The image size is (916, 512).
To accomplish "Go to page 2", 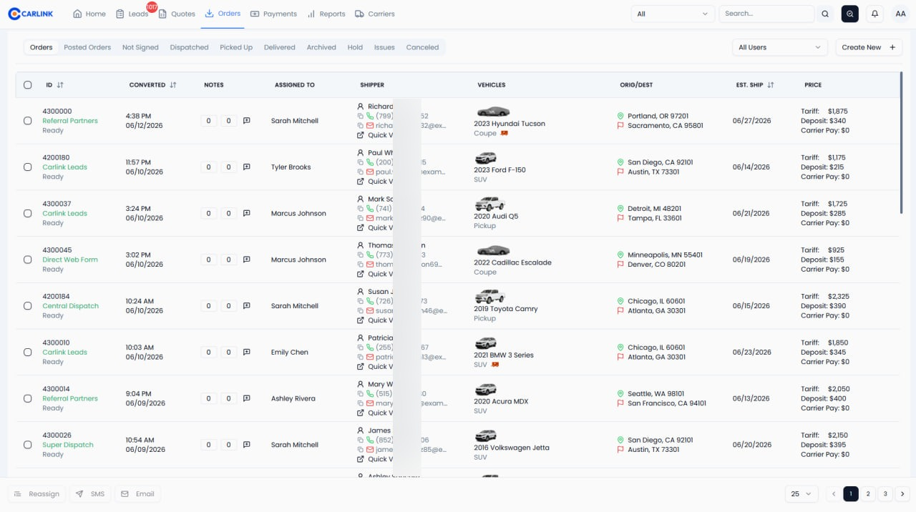I will pyautogui.click(x=868, y=494).
